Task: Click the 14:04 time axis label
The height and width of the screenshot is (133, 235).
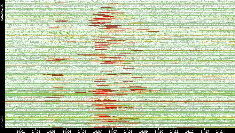Action: tap(67, 131)
